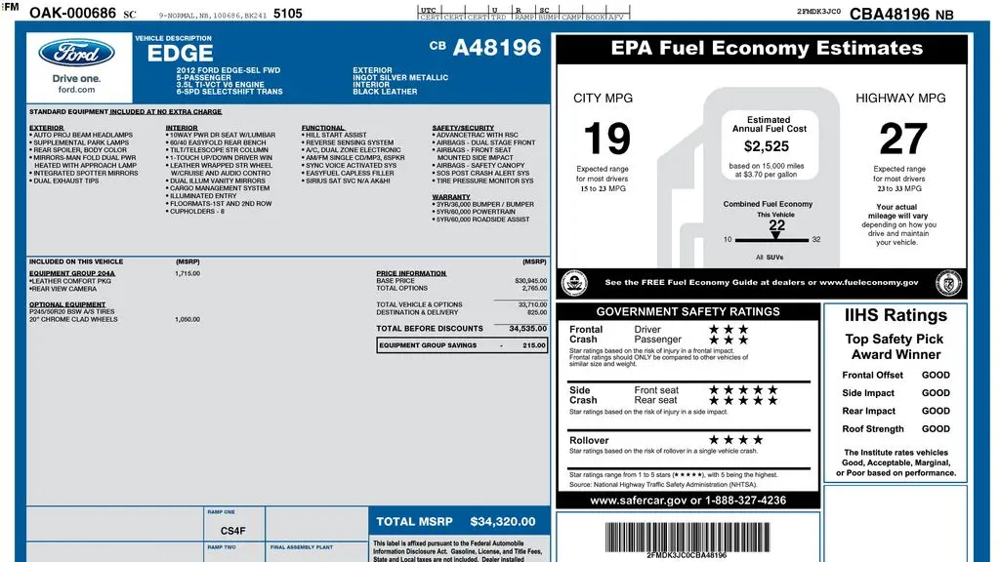
Task: Open the ford.com link under the logo
Action: pos(76,90)
